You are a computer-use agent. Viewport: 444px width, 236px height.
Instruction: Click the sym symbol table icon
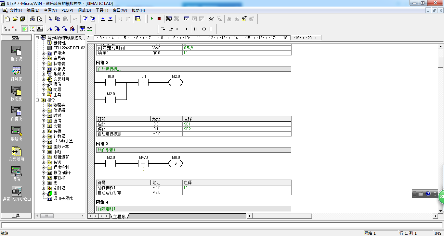90,29
